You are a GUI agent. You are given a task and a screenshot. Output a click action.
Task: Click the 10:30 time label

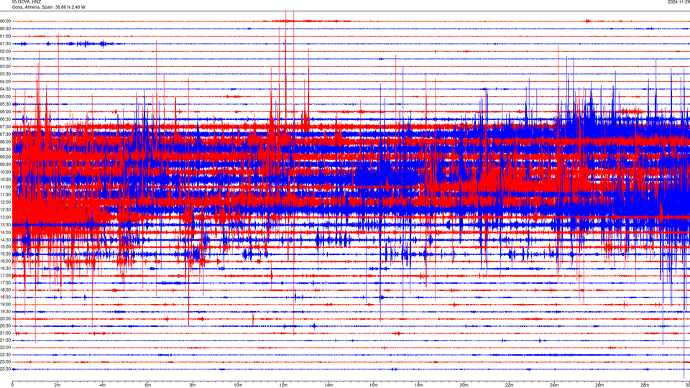tap(6, 180)
